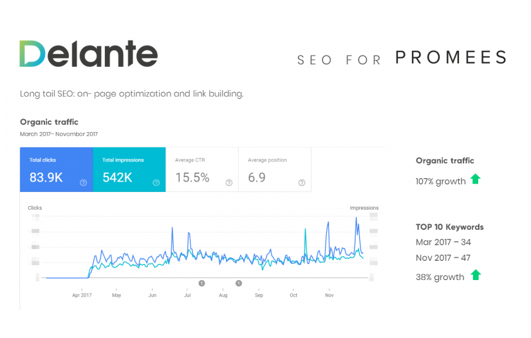Click the March 2017– November 2017 date range
This screenshot has height=338, width=531.
[x=59, y=134]
